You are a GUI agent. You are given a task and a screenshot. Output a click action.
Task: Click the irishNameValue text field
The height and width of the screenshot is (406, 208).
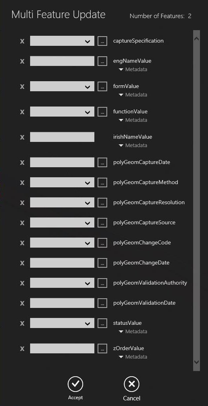point(62,137)
